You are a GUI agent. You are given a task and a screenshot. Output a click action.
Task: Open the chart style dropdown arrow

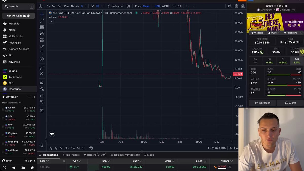(102, 6)
